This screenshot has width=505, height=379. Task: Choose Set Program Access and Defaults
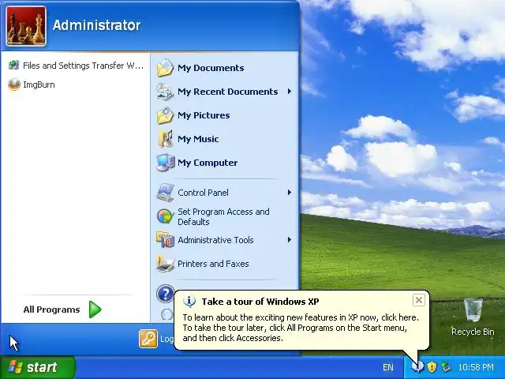224,216
